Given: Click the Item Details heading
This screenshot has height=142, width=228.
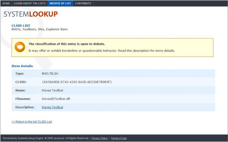Looking at the screenshot, I should (x=22, y=66).
